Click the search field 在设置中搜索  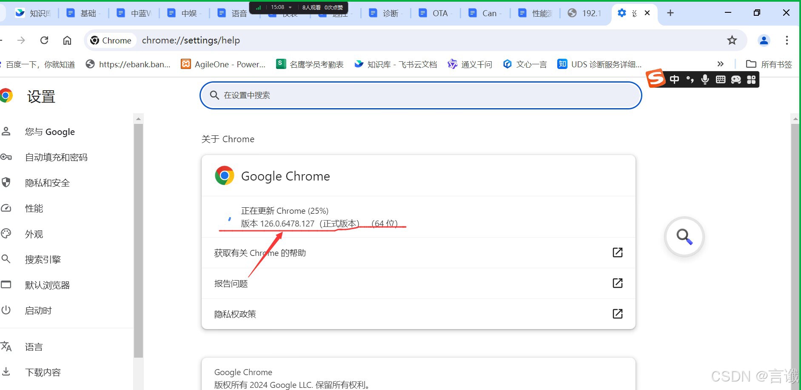click(421, 95)
